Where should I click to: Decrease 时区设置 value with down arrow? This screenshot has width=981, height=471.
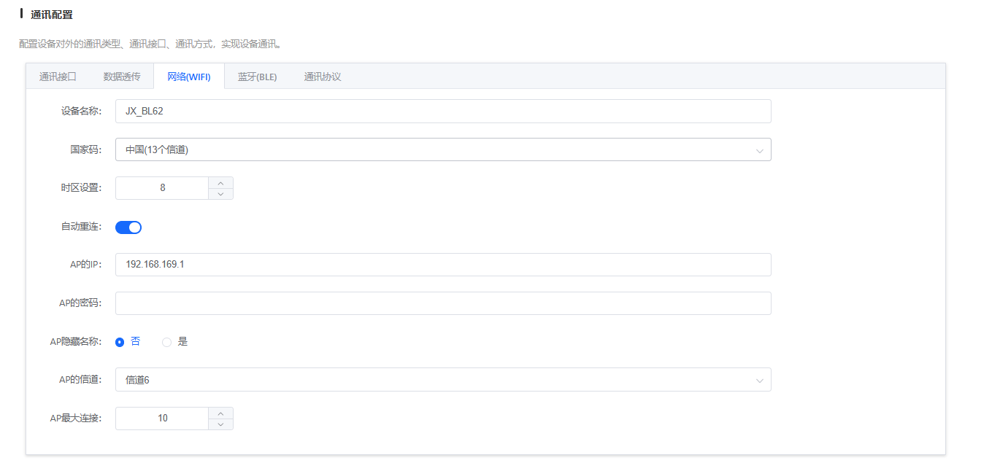coord(220,194)
